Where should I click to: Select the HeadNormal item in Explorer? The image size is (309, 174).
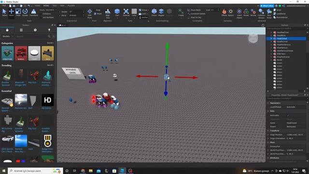point(282,42)
